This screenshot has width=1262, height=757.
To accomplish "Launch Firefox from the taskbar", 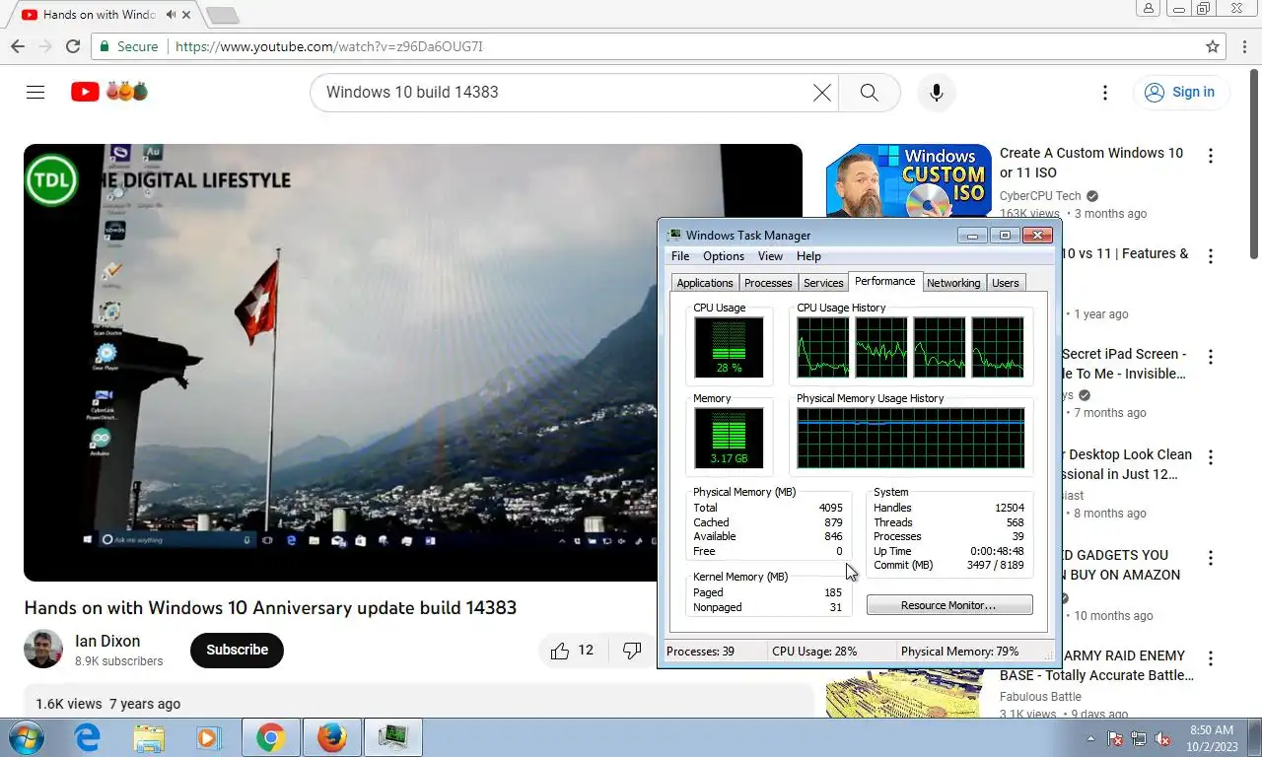I will (332, 737).
